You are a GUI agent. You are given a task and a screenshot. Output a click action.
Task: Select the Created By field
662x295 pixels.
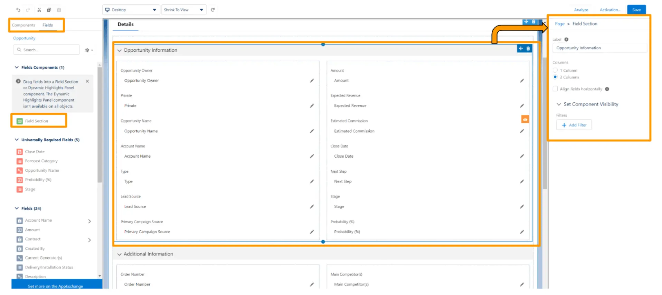(x=35, y=248)
